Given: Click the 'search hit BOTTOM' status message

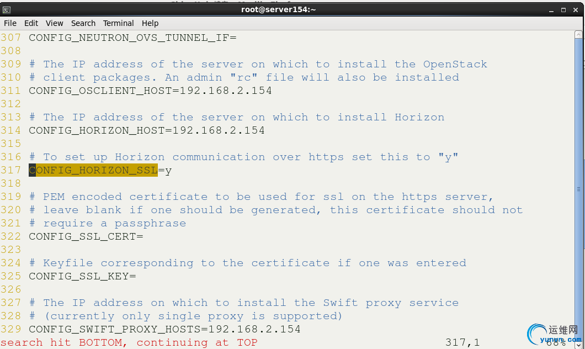Looking at the screenshot, I should [x=129, y=342].
